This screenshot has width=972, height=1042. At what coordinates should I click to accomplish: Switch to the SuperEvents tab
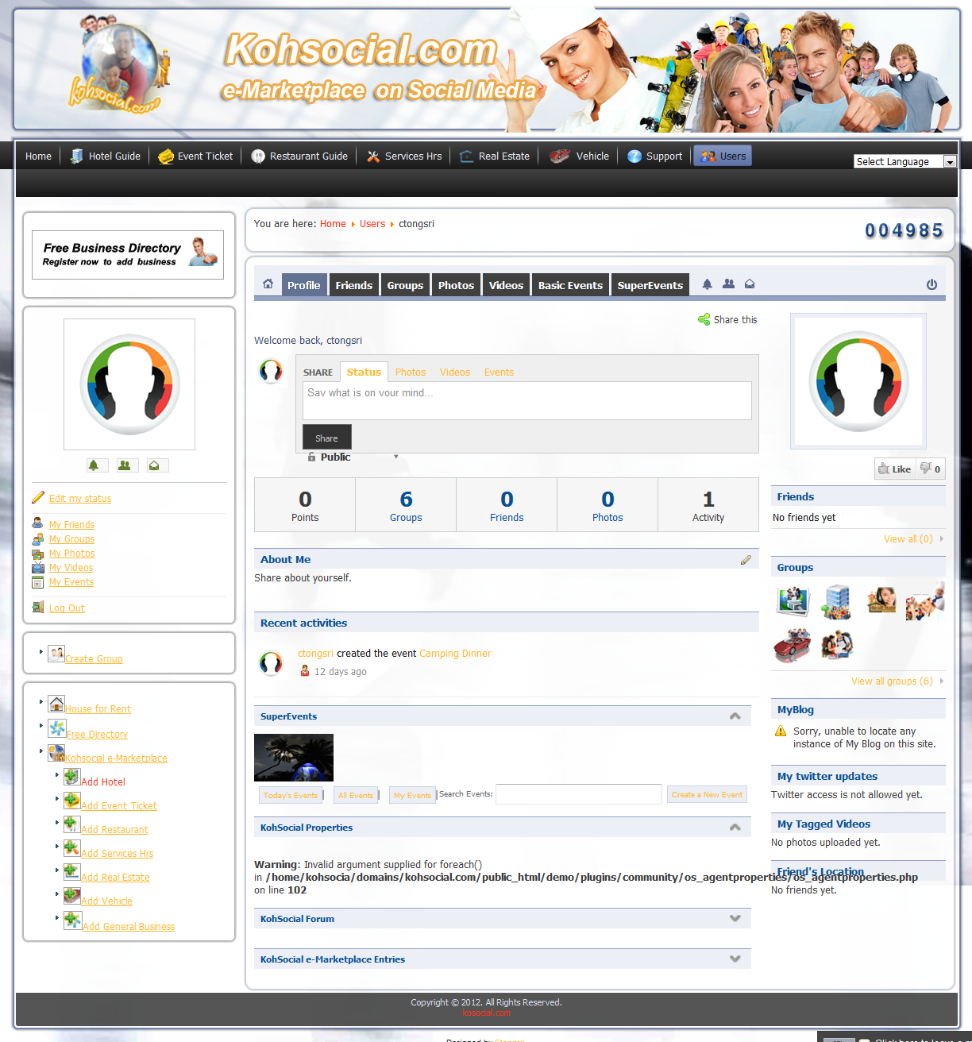click(x=650, y=285)
